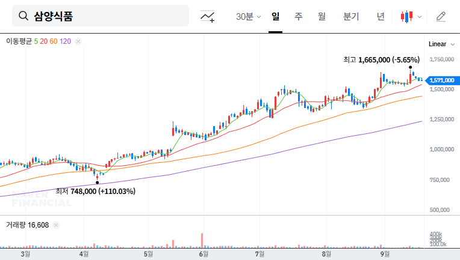Screen dimensions: 460x260
Task: Click the tall June volume bar
Action: [202, 240]
